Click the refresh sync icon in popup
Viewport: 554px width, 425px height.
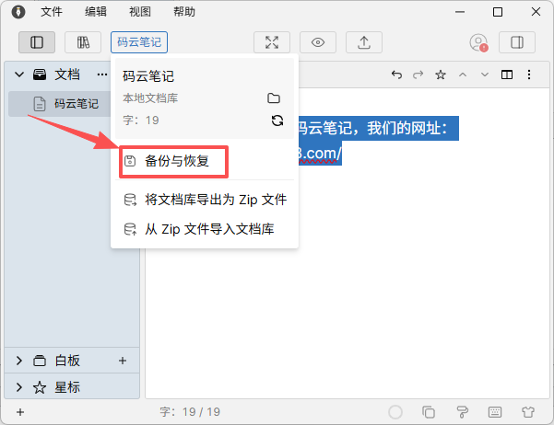[277, 121]
